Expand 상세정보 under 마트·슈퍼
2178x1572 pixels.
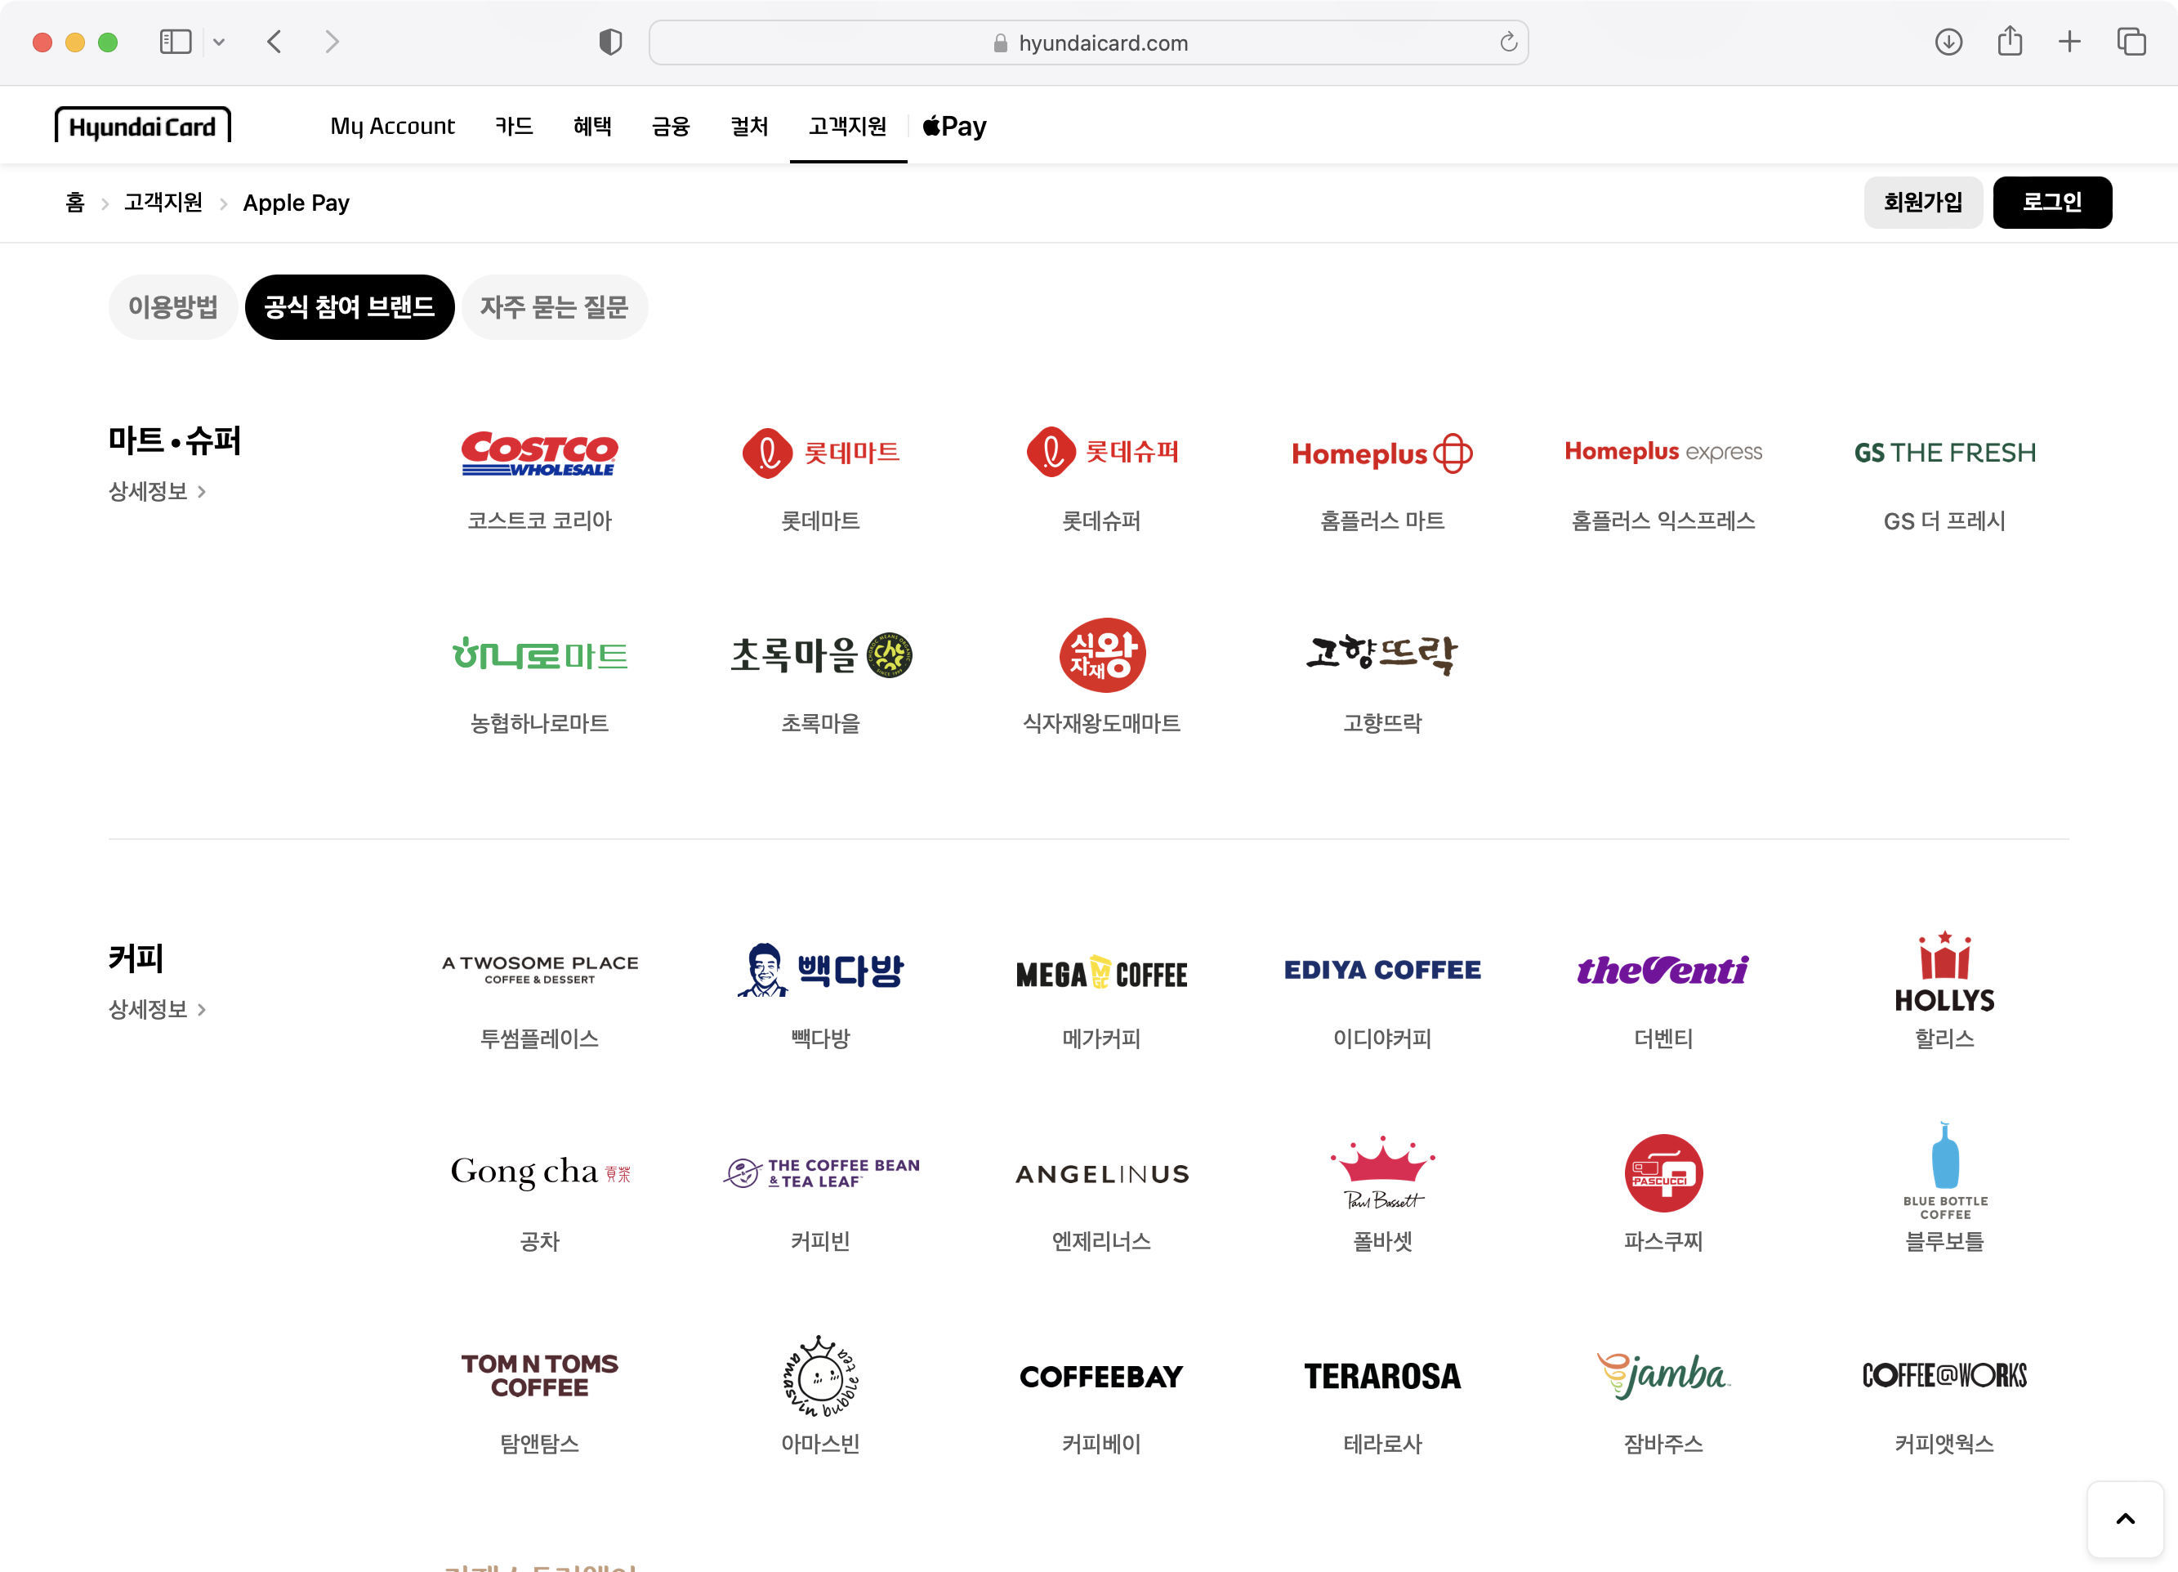[157, 492]
